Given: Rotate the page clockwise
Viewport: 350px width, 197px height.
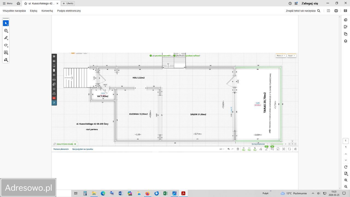Looking at the screenshot, I should click(x=346, y=167).
